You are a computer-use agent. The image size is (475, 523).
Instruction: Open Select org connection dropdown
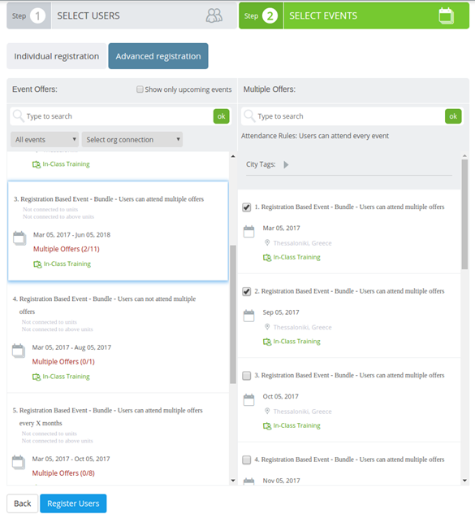point(132,139)
